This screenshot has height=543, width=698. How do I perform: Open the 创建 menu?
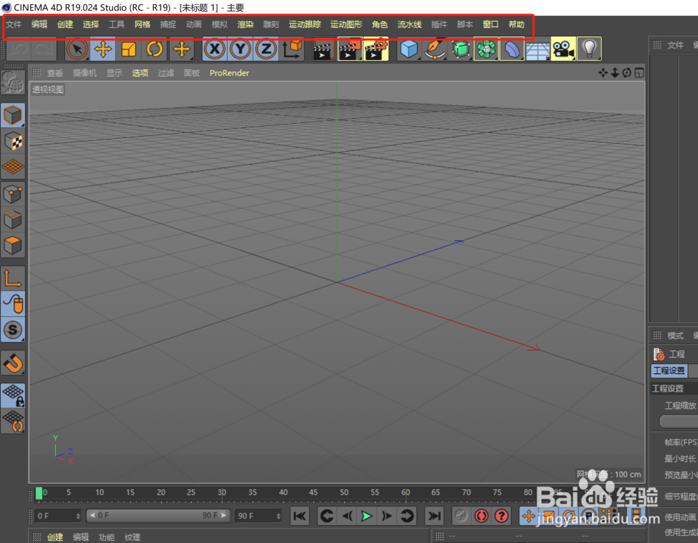[65, 24]
